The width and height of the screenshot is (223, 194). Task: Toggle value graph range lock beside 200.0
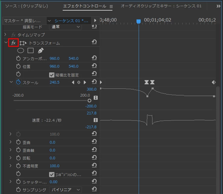pyautogui.click(x=96, y=98)
